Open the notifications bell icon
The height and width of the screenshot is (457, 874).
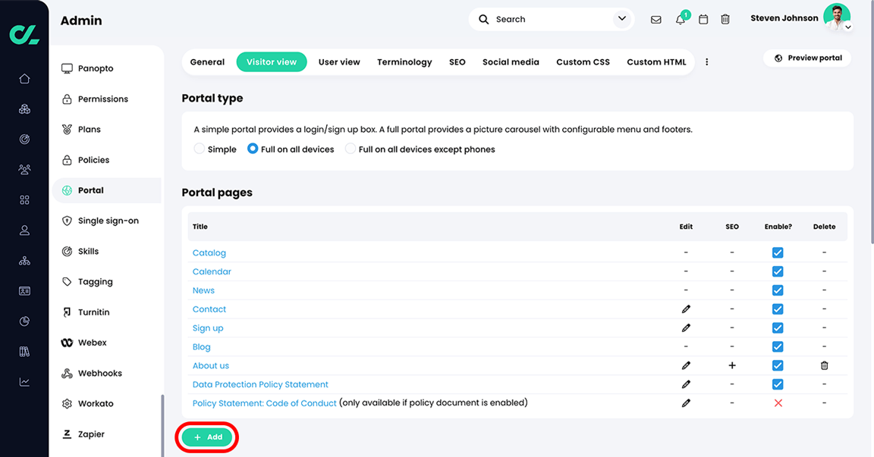(680, 20)
